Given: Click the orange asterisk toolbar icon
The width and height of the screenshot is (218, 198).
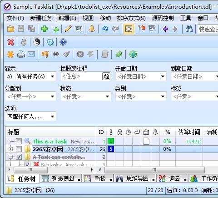Looking at the screenshot, I should tap(10, 54).
